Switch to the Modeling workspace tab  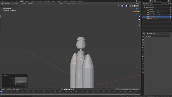(27, 1)
